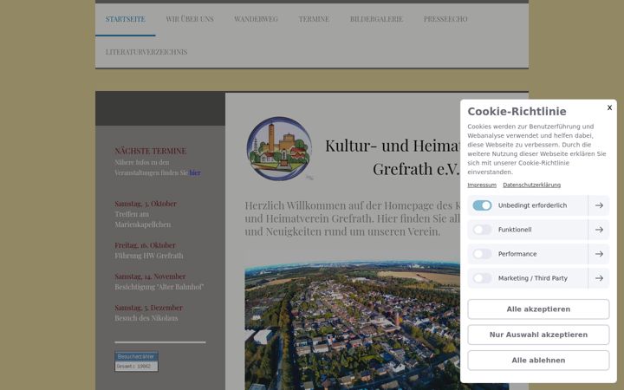This screenshot has height=390, width=624.
Task: Follow the 'hier' link under Nächste Termine
Action: point(195,172)
